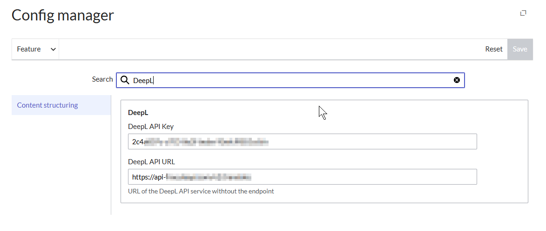Click the Save button
This screenshot has width=546, height=231.
[519, 49]
